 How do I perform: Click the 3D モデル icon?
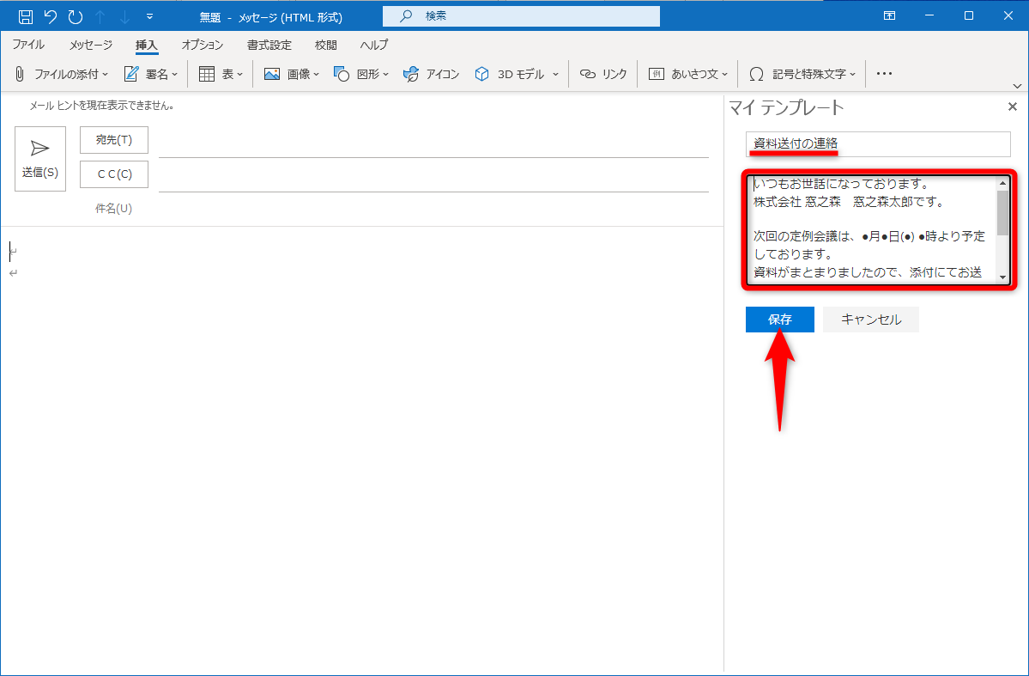tap(482, 74)
